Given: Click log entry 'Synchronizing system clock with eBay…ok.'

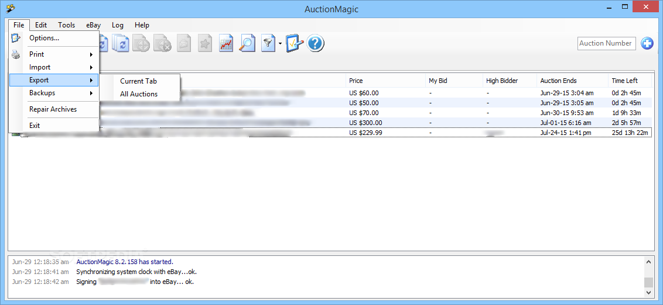Looking at the screenshot, I should click(x=136, y=272).
